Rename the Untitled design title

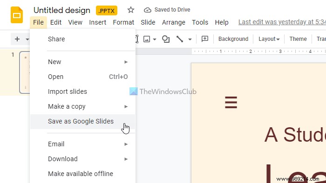click(62, 10)
